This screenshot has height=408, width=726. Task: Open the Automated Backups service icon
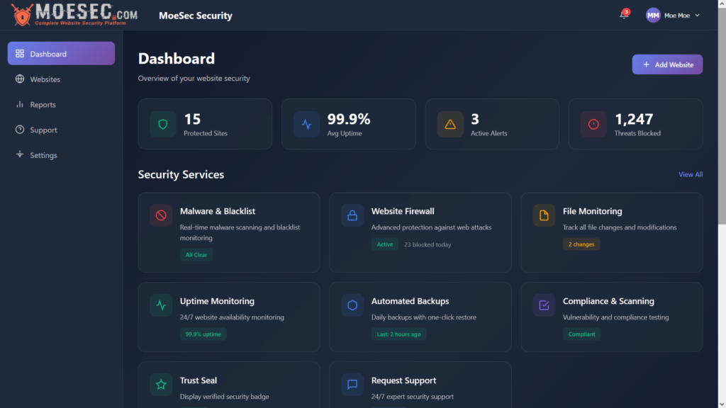pyautogui.click(x=352, y=305)
